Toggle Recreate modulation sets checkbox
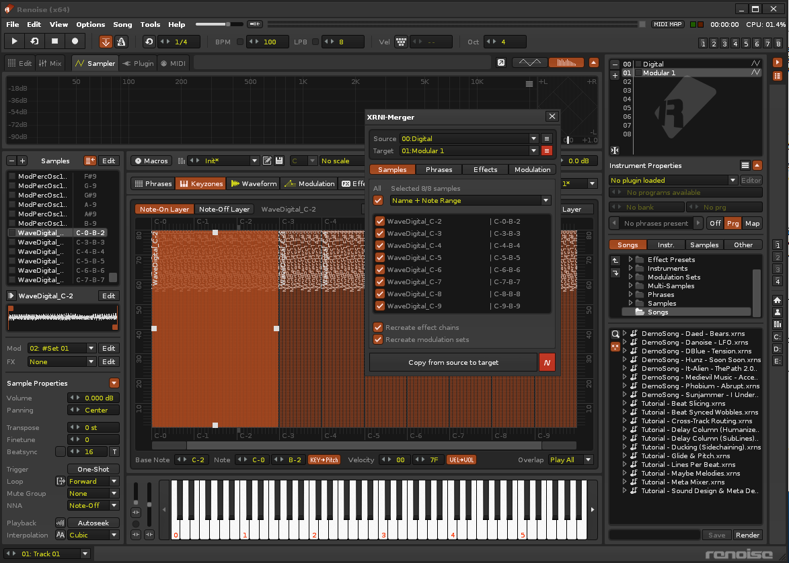789x563 pixels. (378, 339)
